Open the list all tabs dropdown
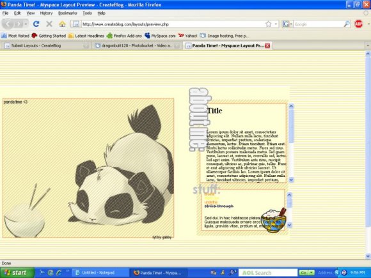The height and width of the screenshot is (278, 371). coord(368,45)
